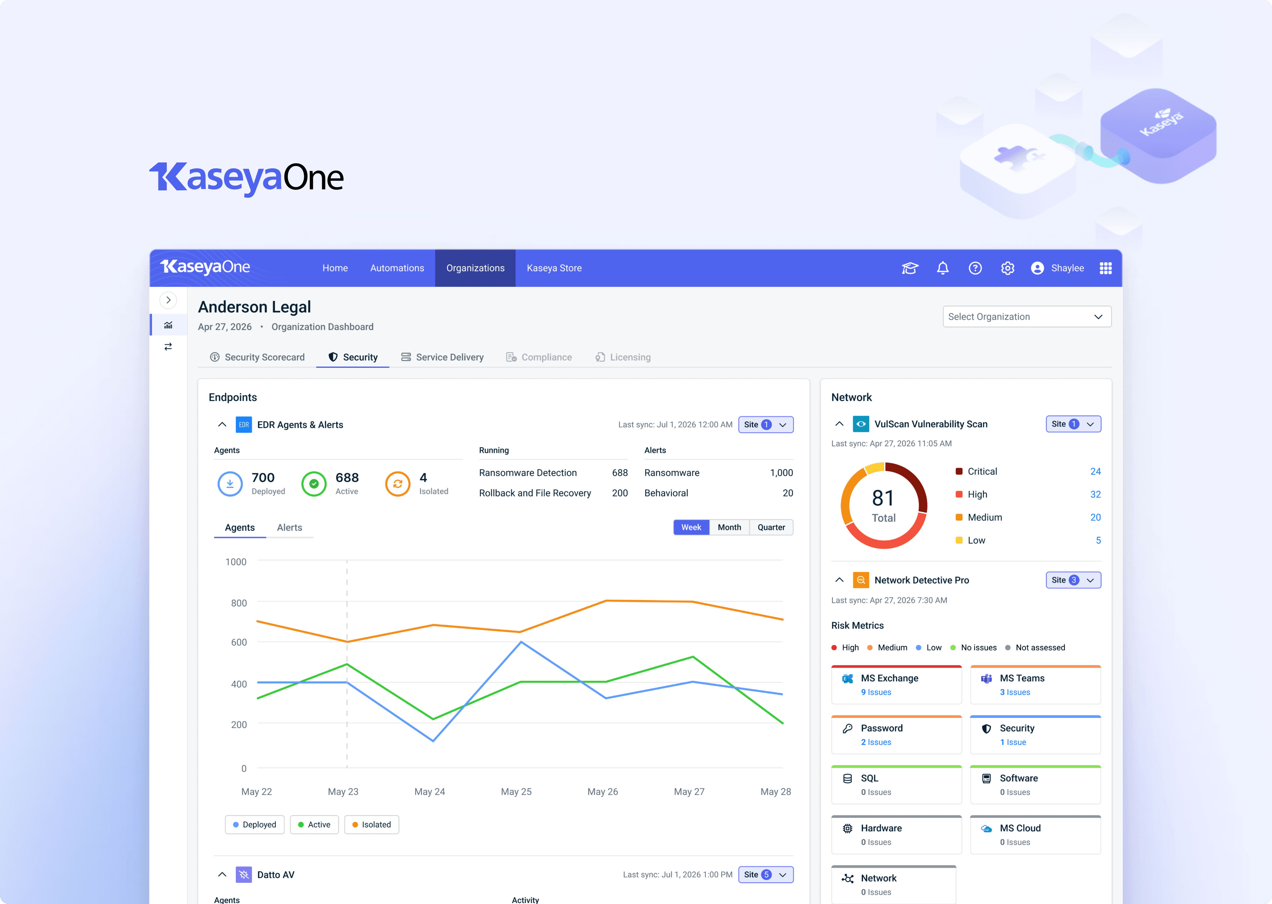Open the help question mark icon

click(x=975, y=268)
